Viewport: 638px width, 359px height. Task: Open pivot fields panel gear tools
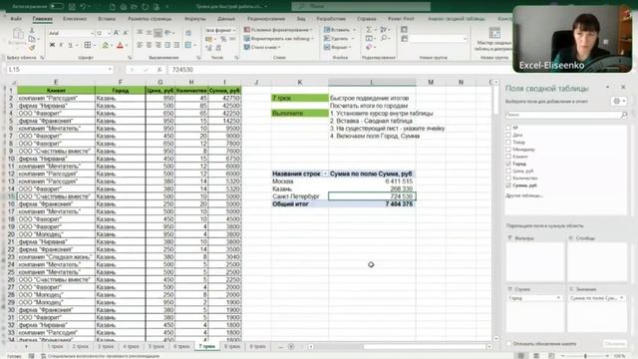pos(619,101)
